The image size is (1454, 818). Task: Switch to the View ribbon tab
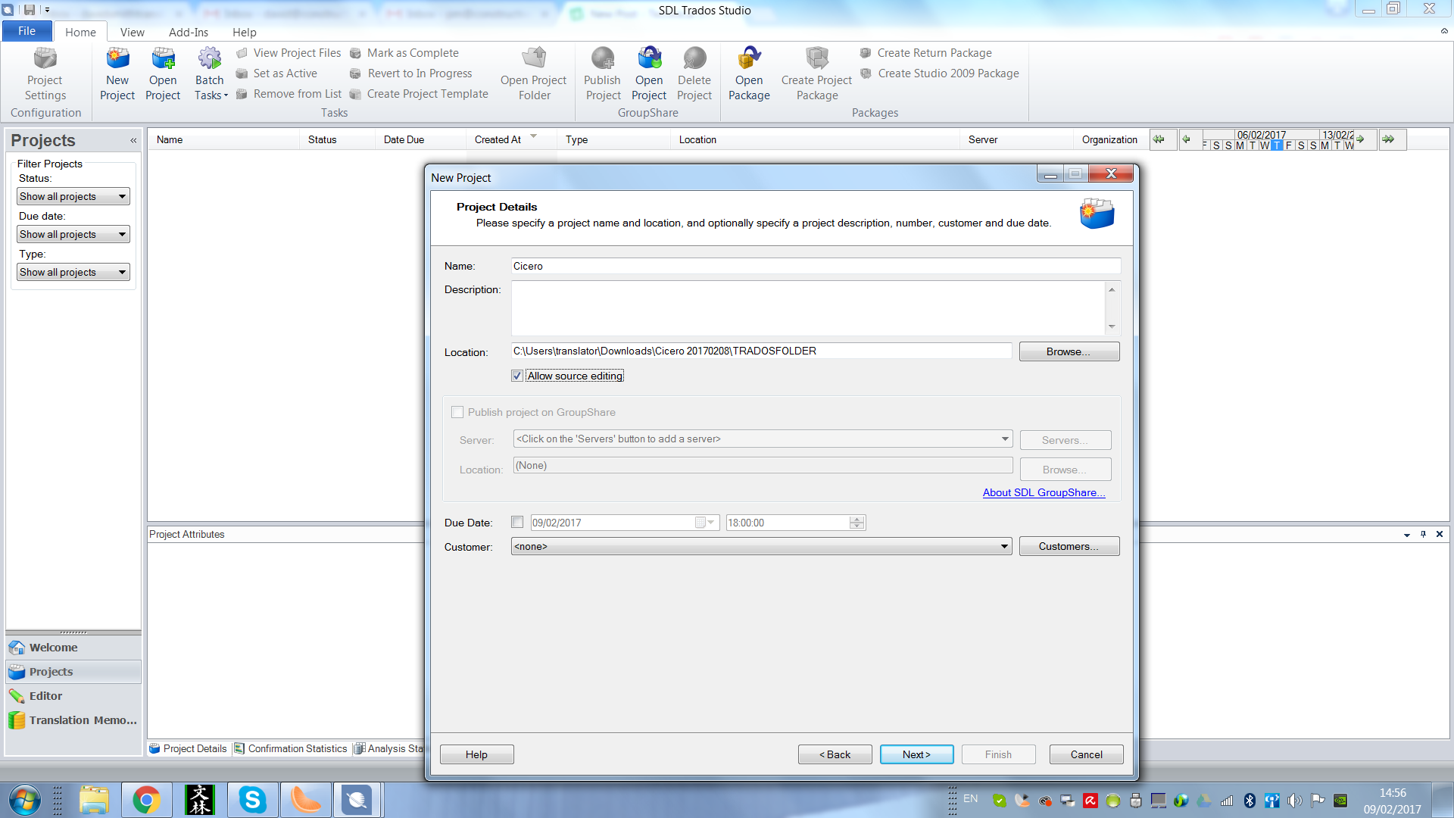click(132, 32)
